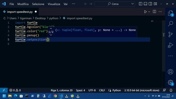Open the Modifica menu

point(23,4)
